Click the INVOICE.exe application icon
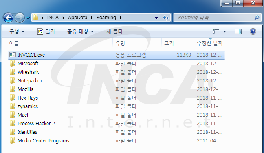This screenshot has width=264, height=153. (x=13, y=55)
